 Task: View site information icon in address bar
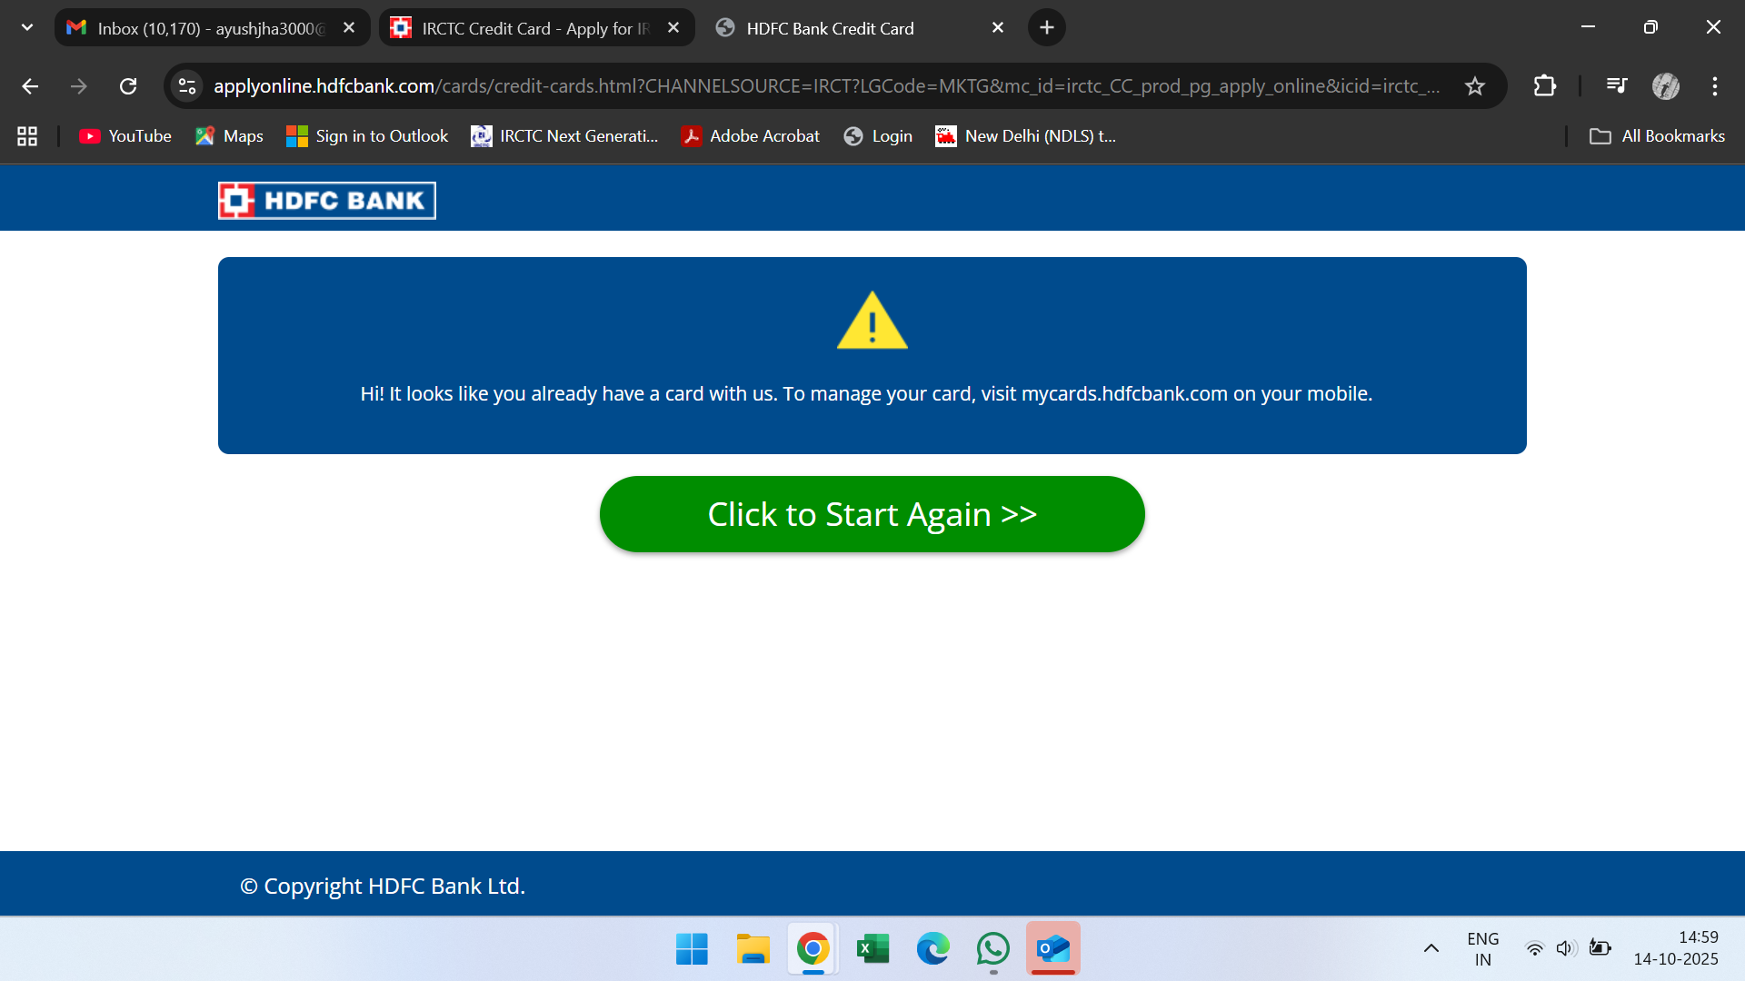click(187, 86)
